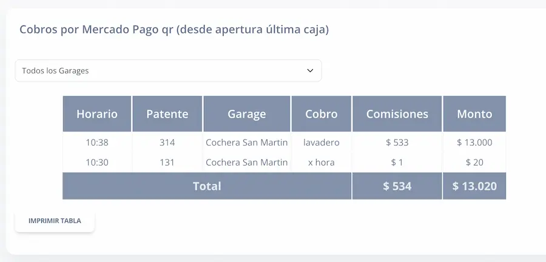546x262 pixels.
Task: Click the $ 534 total comisiones
Action: [397, 186]
